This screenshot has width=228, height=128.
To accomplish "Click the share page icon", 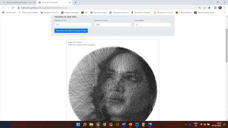I will pos(204,8).
